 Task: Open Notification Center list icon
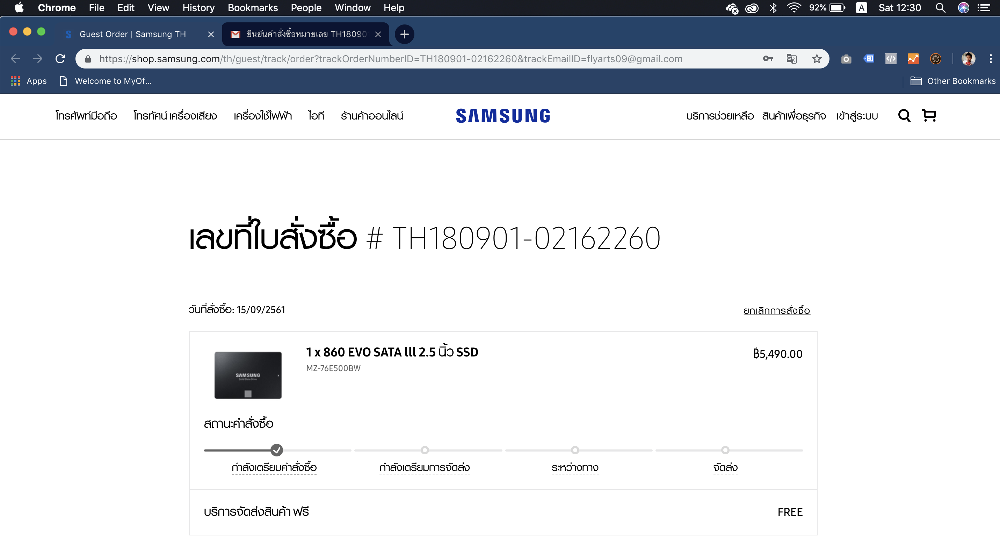click(x=984, y=8)
